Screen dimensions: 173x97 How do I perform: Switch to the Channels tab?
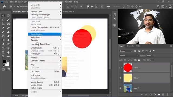[x=130, y=46]
